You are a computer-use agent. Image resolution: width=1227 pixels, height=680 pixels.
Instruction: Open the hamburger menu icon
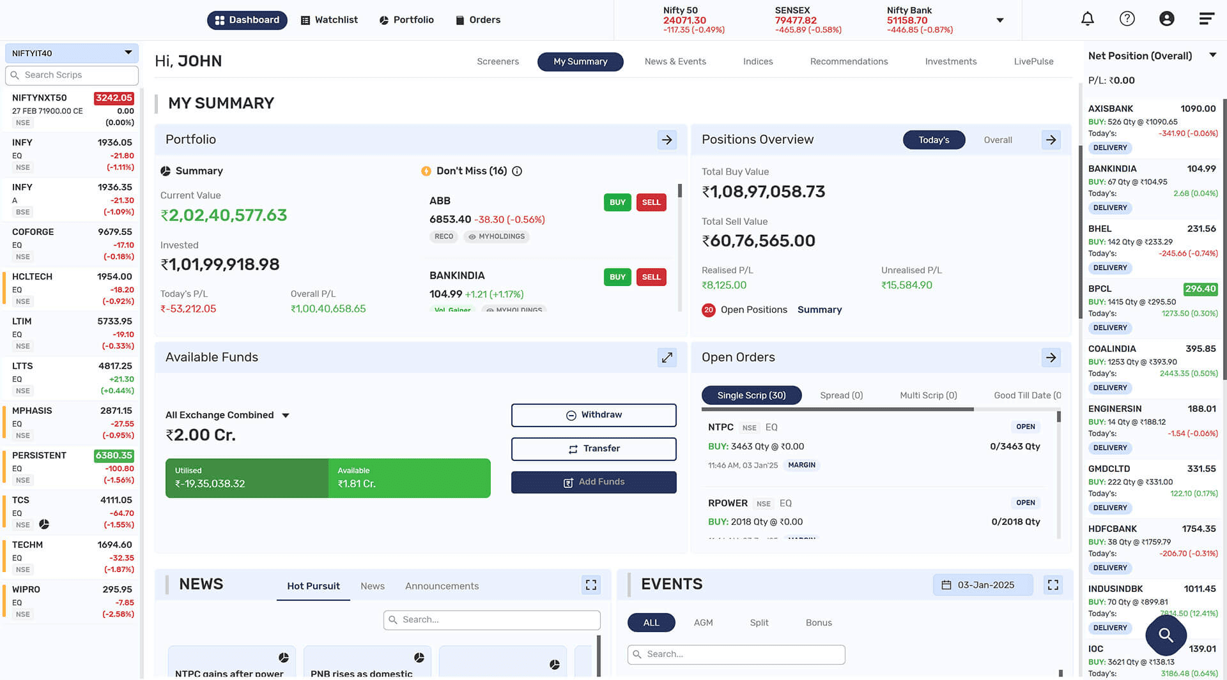click(x=1206, y=19)
